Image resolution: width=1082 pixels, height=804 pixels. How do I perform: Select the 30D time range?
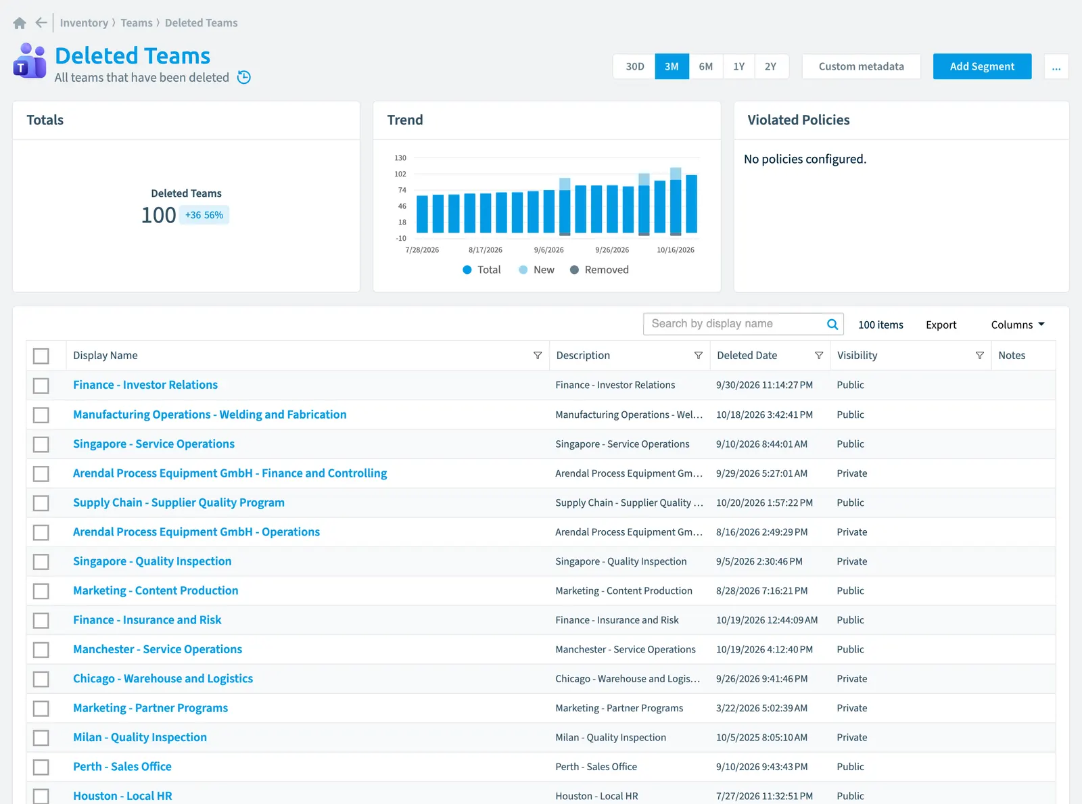(634, 66)
